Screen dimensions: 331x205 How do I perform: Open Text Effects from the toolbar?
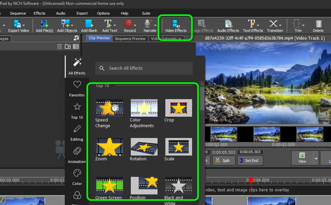[x=253, y=26]
